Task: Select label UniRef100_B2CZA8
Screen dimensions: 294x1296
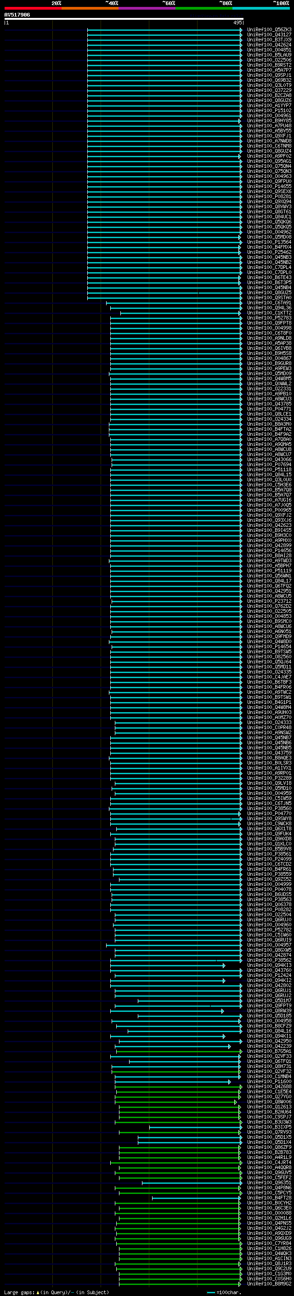Action: 269,96
